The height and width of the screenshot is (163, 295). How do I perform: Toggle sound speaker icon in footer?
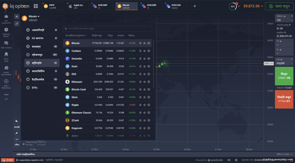pyautogui.click(x=229, y=160)
